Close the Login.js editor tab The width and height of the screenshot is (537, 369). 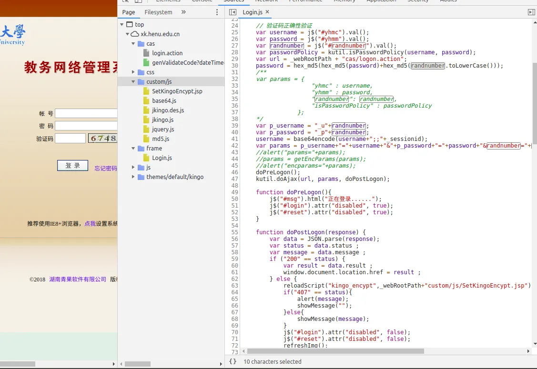tap(267, 12)
